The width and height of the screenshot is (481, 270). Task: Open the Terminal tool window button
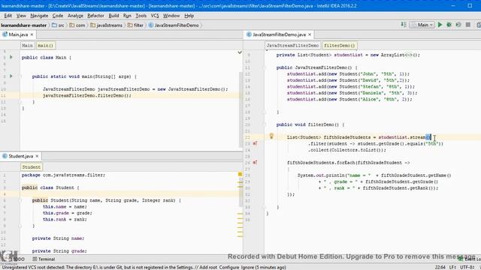44,259
